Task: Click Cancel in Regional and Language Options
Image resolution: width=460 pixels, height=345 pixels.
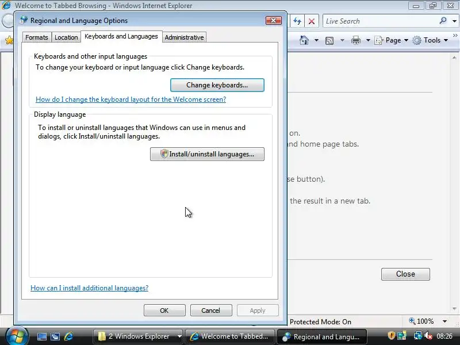Action: coord(211,310)
